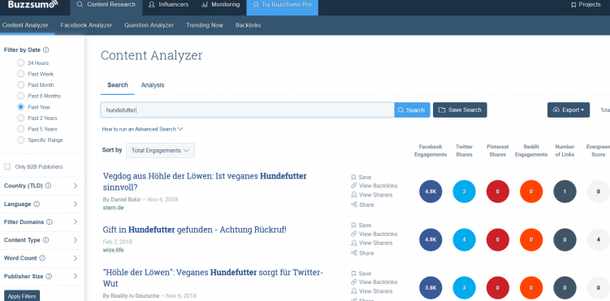Open the wize.life domain link
The width and height of the screenshot is (610, 301).
113,250
